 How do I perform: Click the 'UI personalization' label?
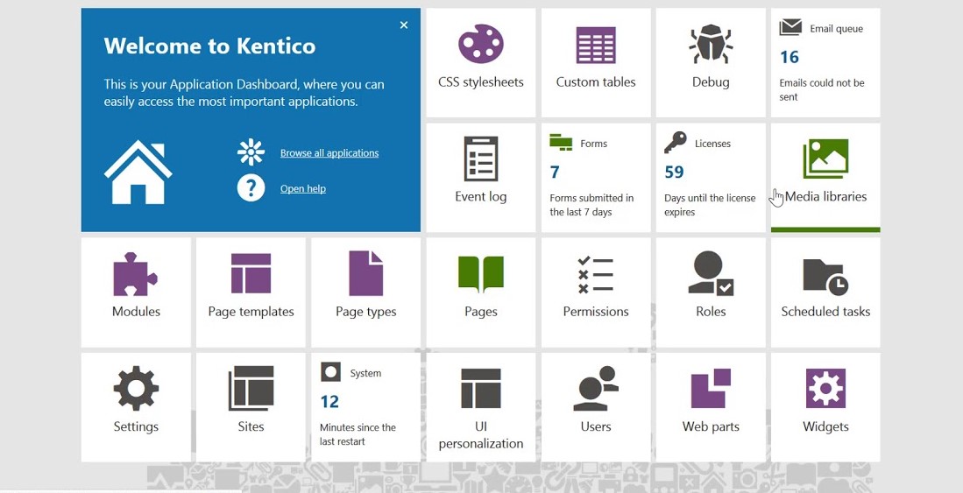pyautogui.click(x=481, y=434)
